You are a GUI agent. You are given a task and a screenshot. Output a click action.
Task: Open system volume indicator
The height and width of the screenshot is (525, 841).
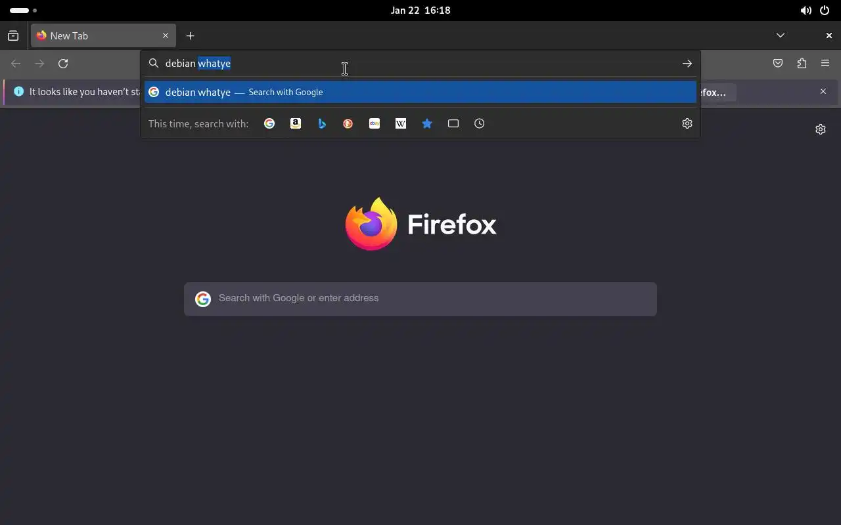click(806, 10)
